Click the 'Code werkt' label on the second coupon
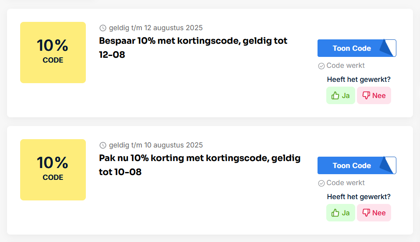 346,183
